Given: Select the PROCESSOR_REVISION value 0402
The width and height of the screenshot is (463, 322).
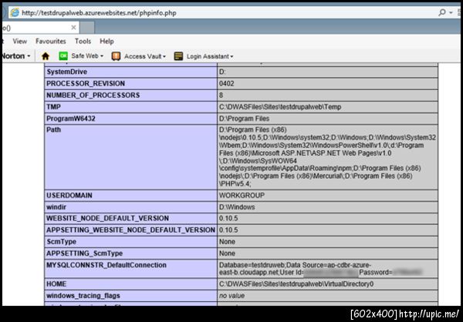Looking at the screenshot, I should [x=226, y=83].
